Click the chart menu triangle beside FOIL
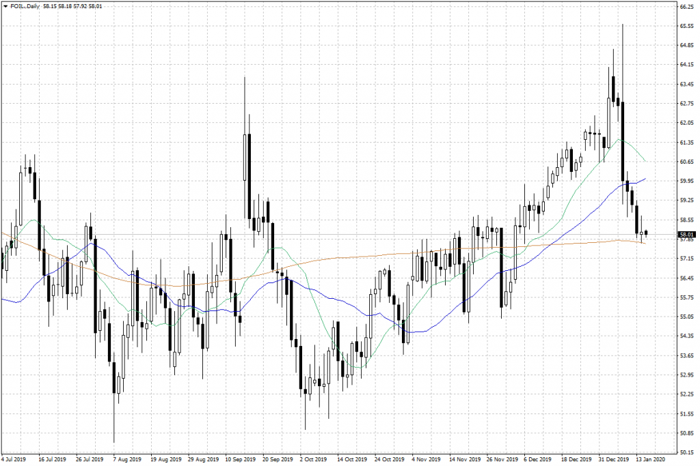This screenshot has width=700, height=466. tap(5, 6)
